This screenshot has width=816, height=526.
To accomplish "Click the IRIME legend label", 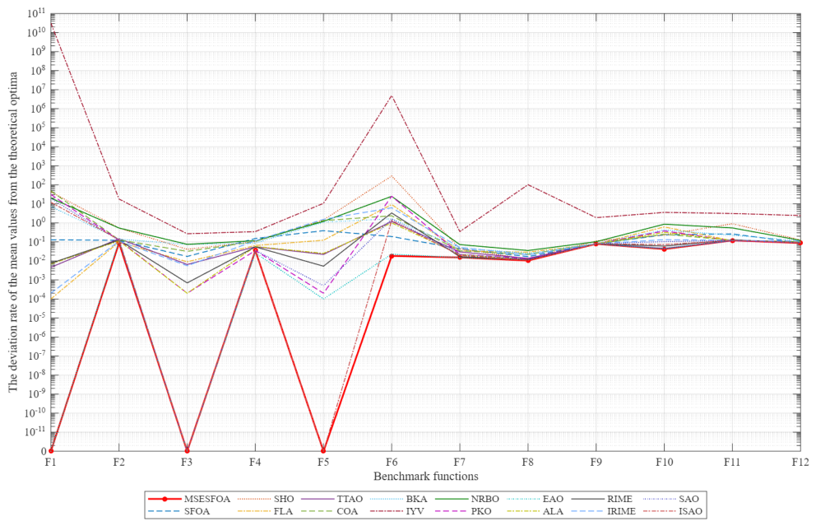I will (x=621, y=511).
